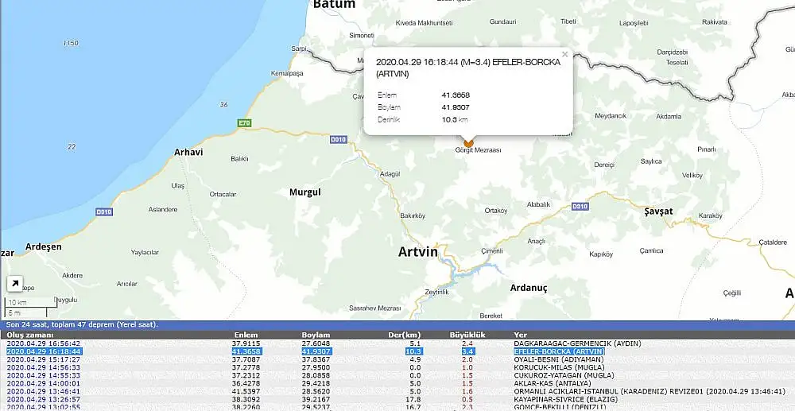Image resolution: width=795 pixels, height=411 pixels.
Task: Click the Şavşat town label
Action: tap(658, 211)
